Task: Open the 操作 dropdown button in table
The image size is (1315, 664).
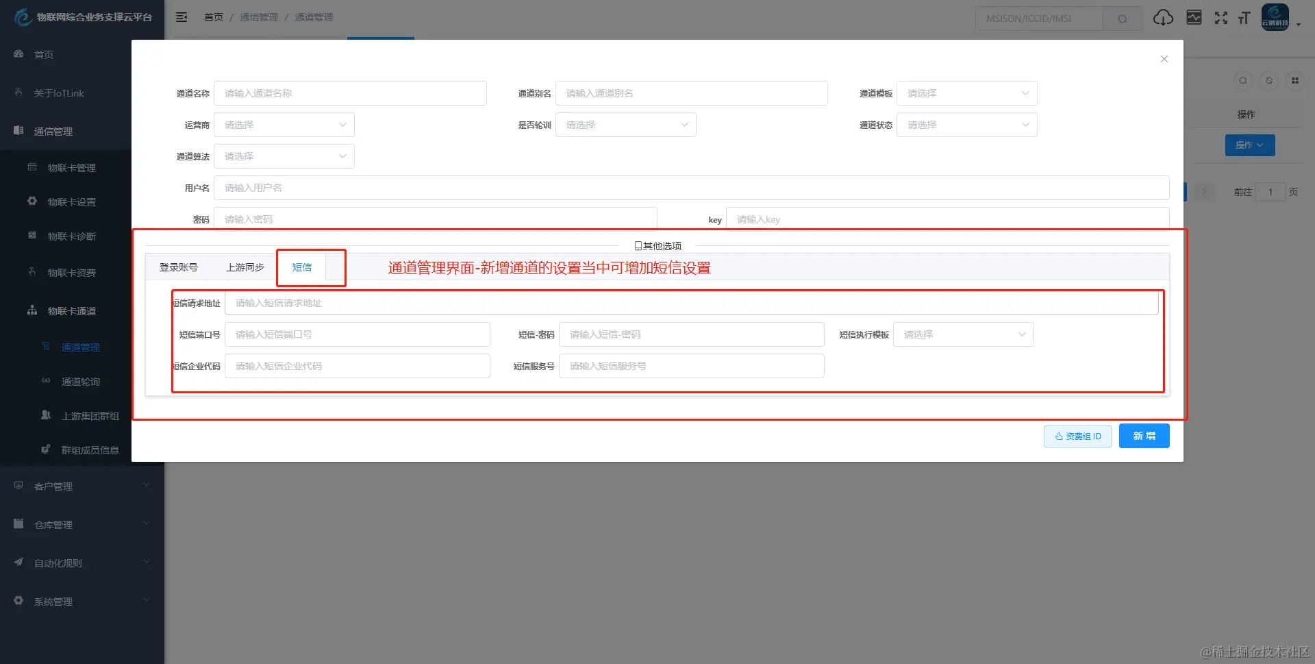Action: (1250, 145)
